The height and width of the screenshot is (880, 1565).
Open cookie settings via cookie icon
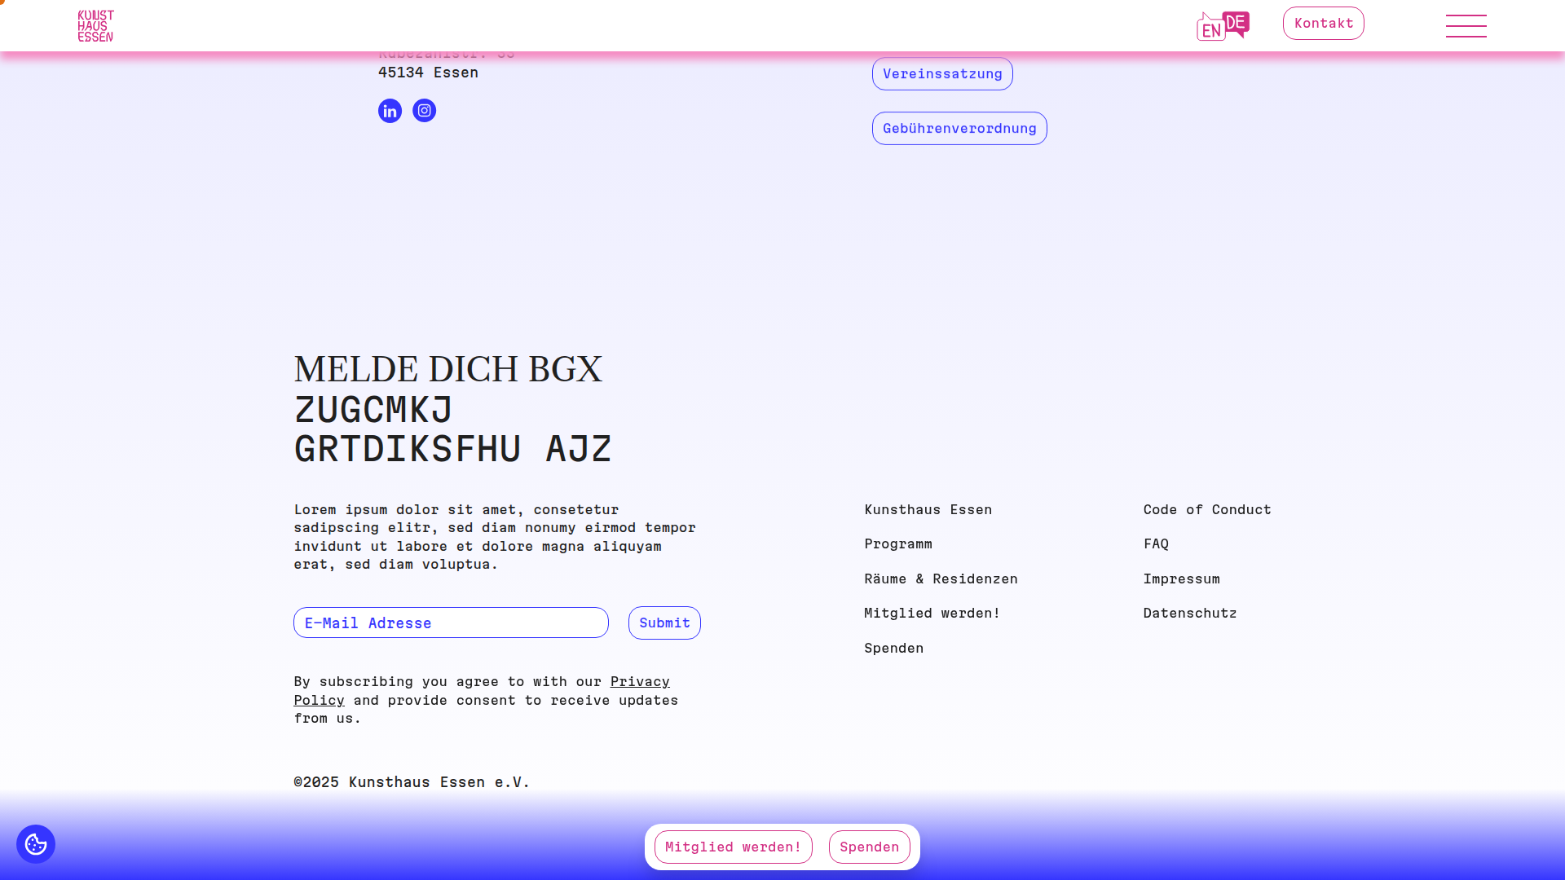click(x=35, y=844)
